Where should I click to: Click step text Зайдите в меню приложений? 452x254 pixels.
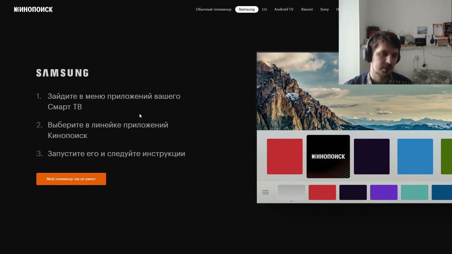pos(114,101)
